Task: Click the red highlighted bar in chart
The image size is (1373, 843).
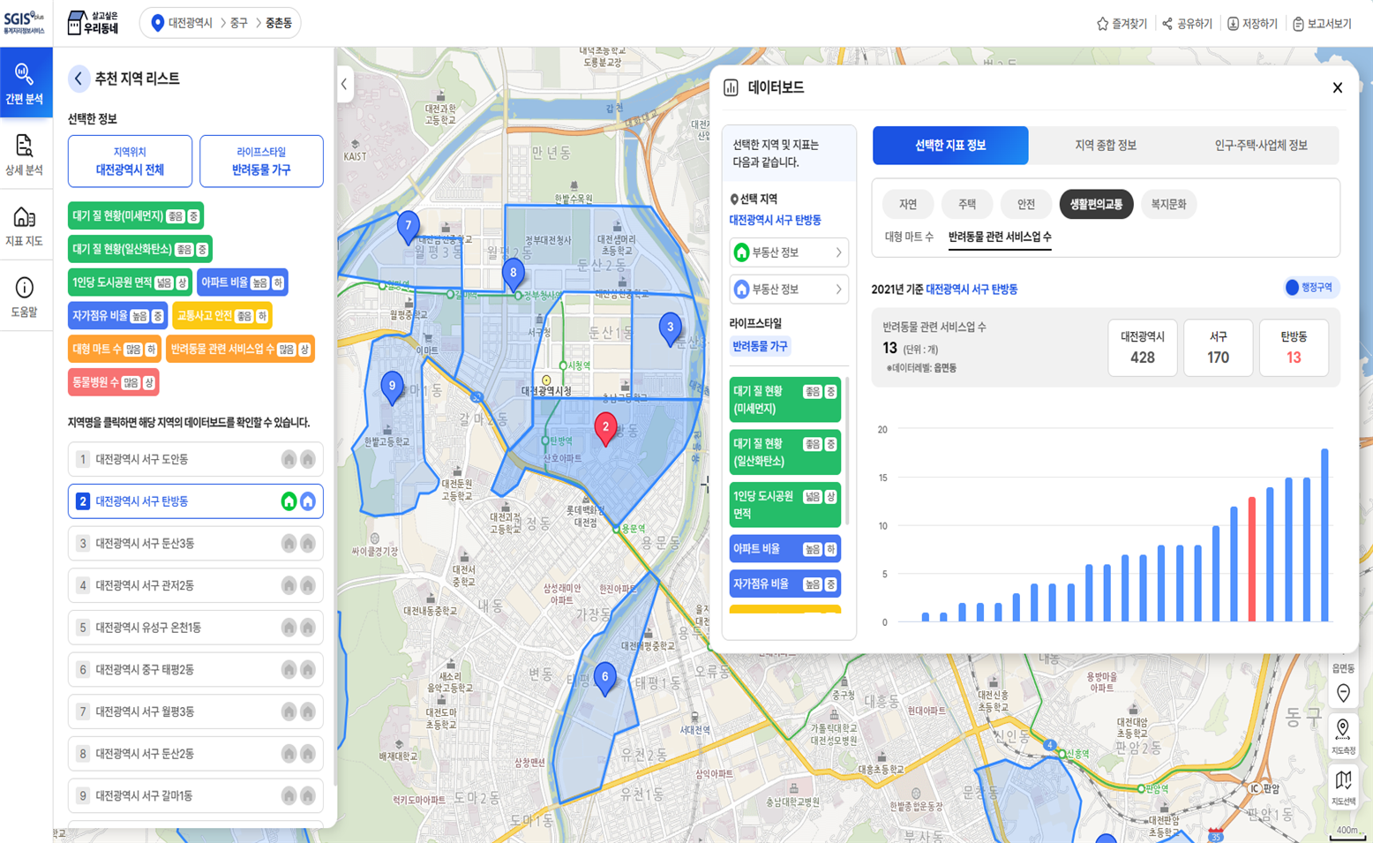Action: [1251, 560]
